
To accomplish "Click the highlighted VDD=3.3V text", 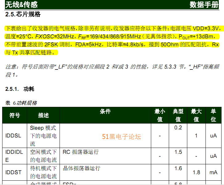I will point(207,28).
